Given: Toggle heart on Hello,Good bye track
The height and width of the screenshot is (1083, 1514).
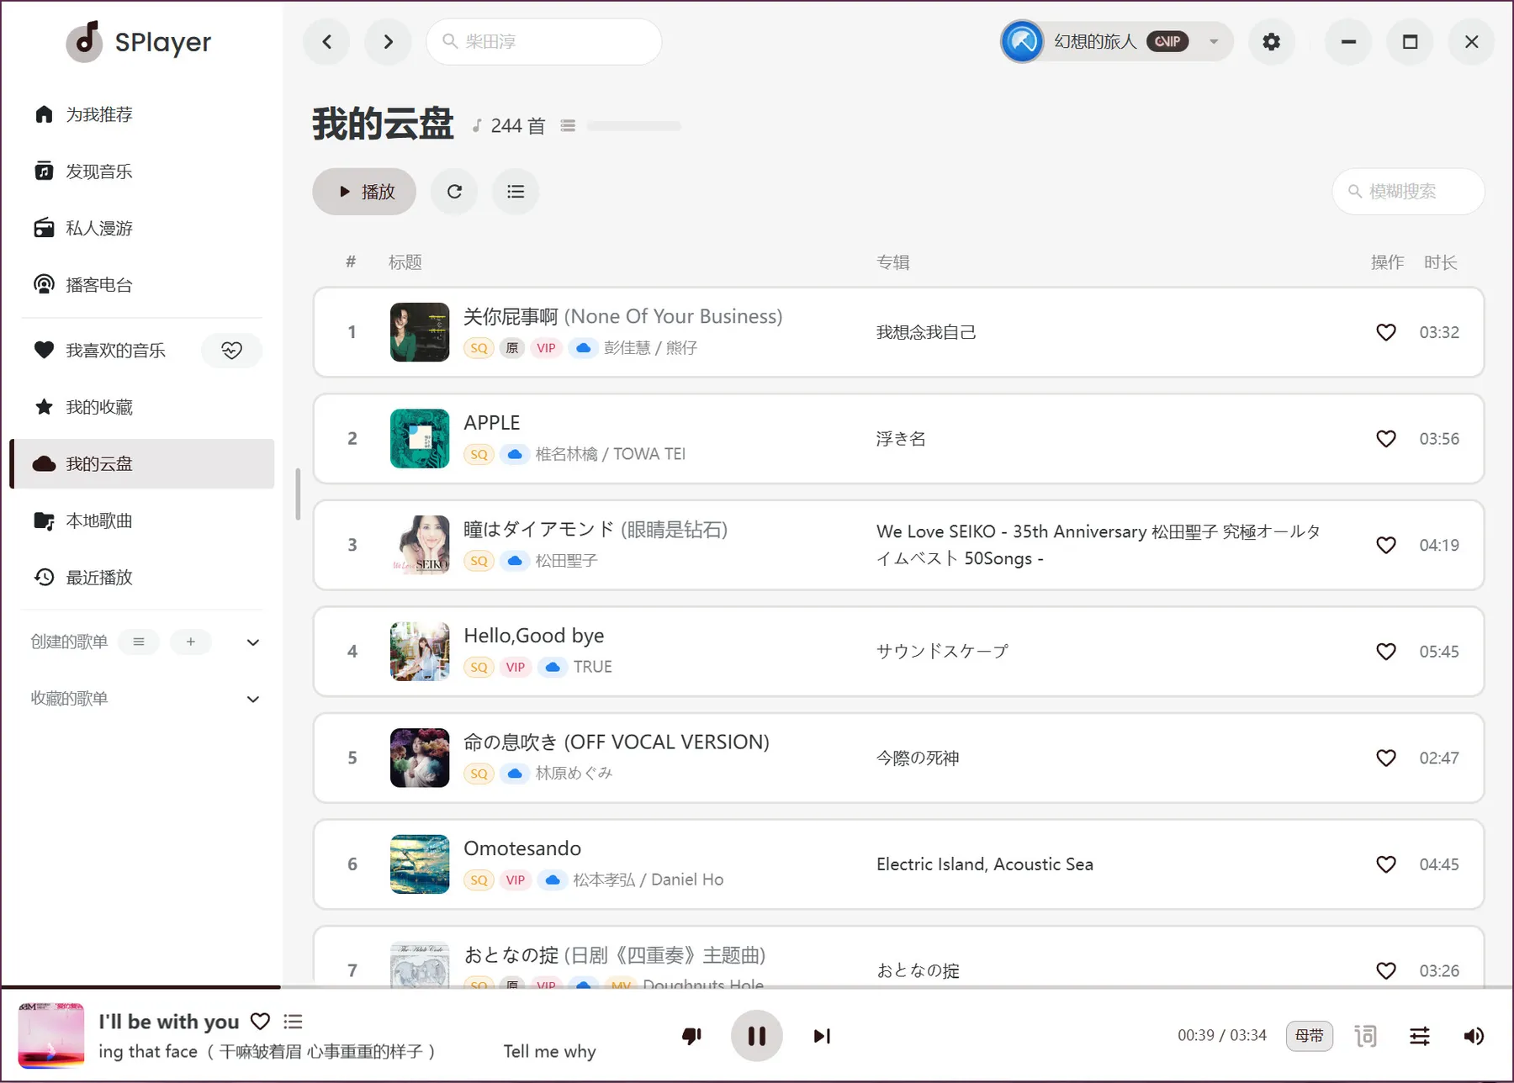Looking at the screenshot, I should [1386, 652].
